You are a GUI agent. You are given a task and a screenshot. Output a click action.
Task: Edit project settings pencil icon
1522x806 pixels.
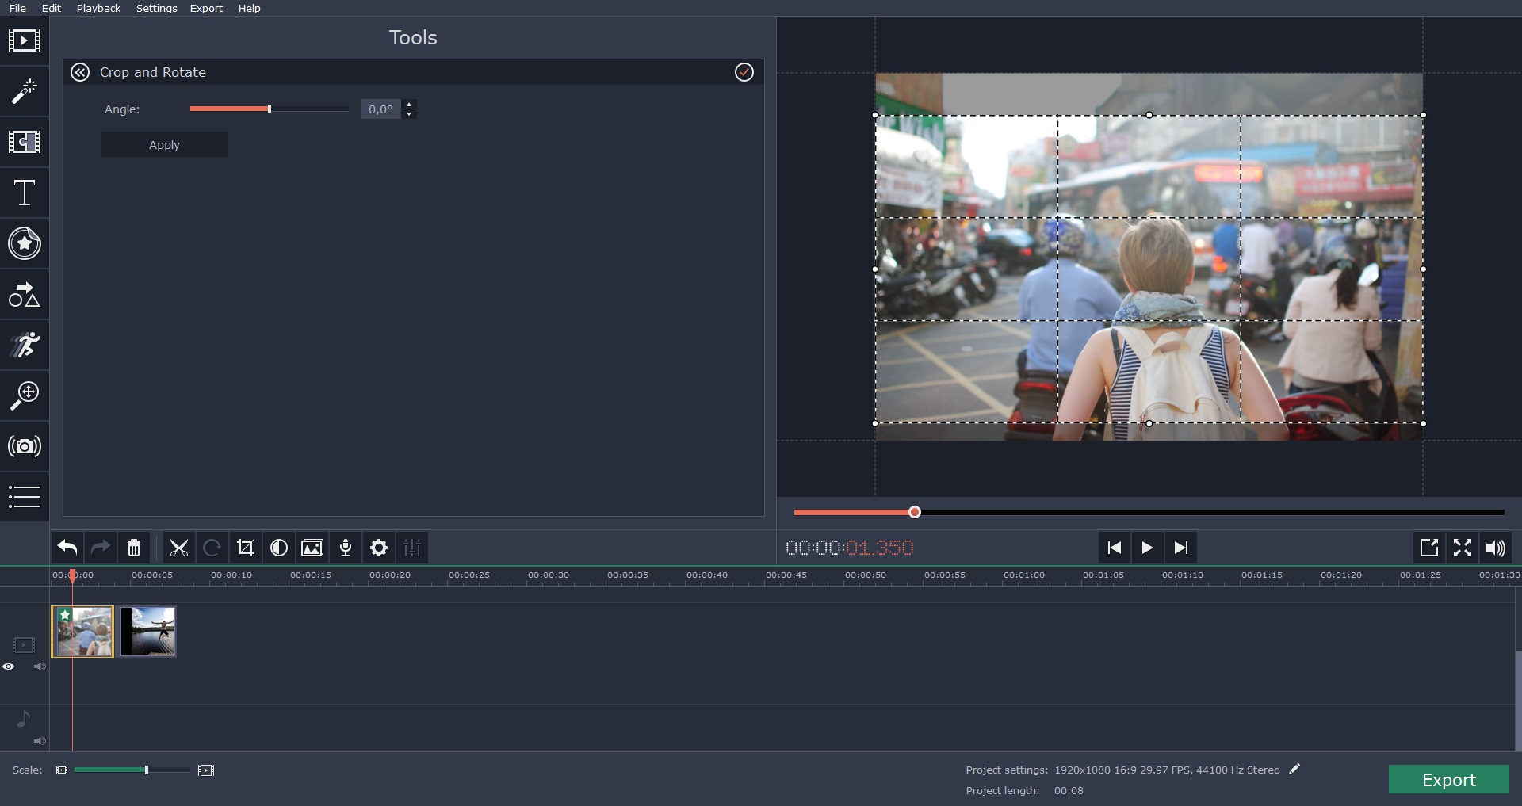point(1294,769)
